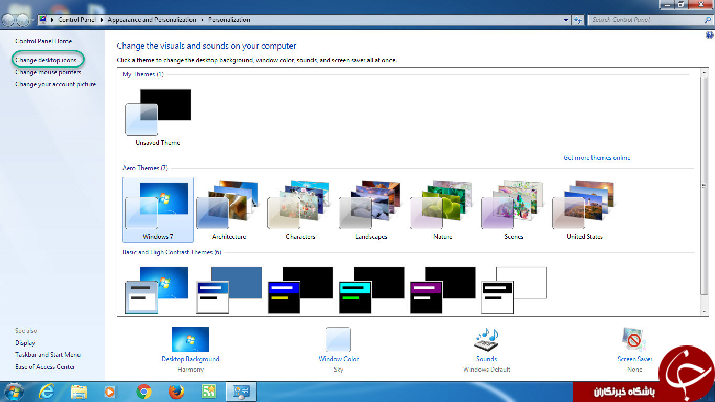
Task: Open recent pages dropdown beside nav arrows
Action: tap(33, 20)
